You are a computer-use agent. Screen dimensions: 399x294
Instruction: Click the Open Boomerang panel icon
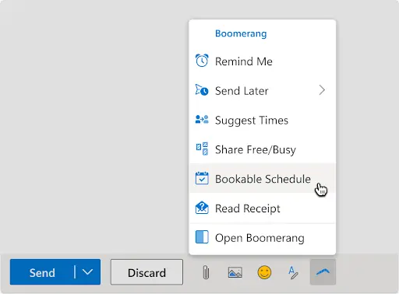(202, 237)
